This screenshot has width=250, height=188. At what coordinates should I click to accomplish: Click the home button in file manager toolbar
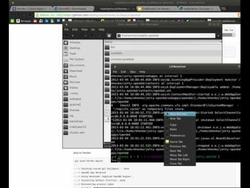click(109, 36)
